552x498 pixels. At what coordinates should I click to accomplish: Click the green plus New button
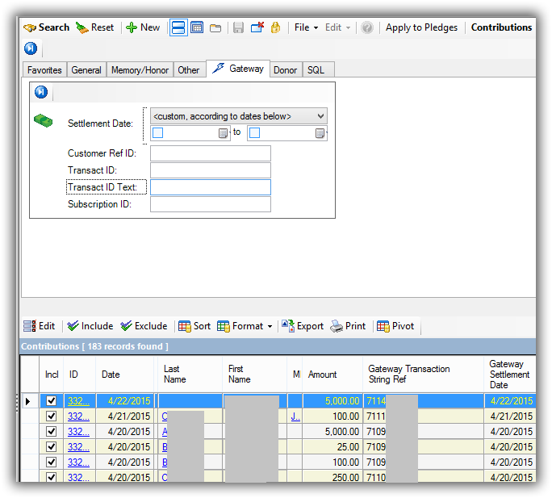(x=143, y=27)
